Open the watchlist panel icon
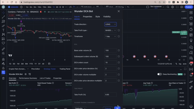This screenshot has width=194, height=109. click(x=191, y=13)
